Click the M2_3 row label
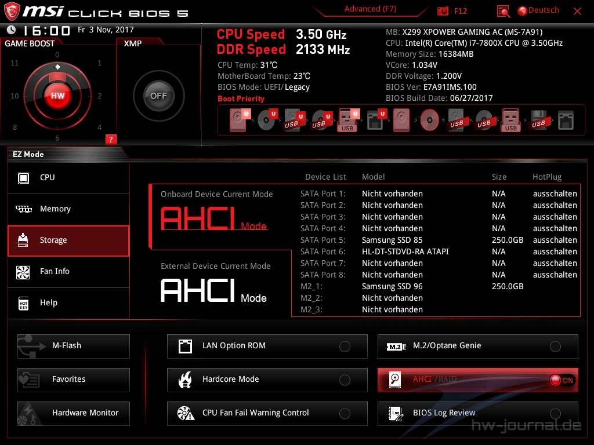594x445 pixels. (312, 309)
